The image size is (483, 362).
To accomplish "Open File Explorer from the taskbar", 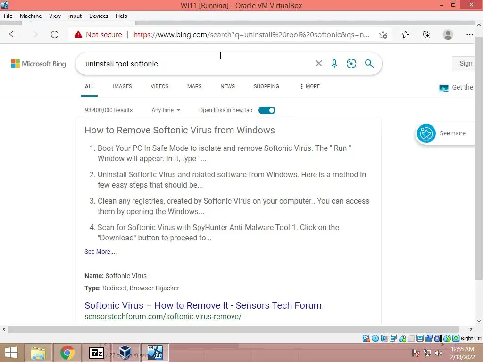I will (38, 353).
